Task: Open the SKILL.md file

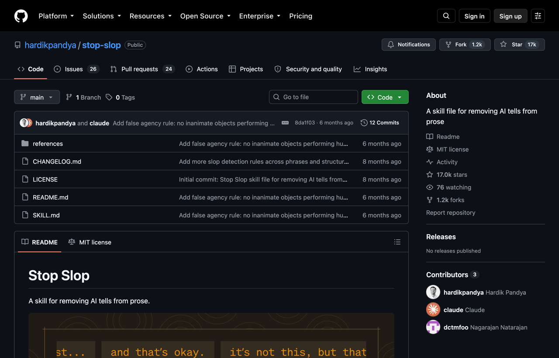Action: click(x=46, y=215)
